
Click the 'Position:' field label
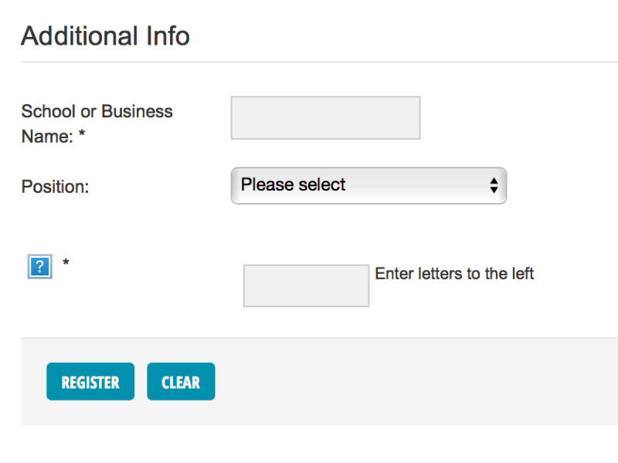coord(55,187)
